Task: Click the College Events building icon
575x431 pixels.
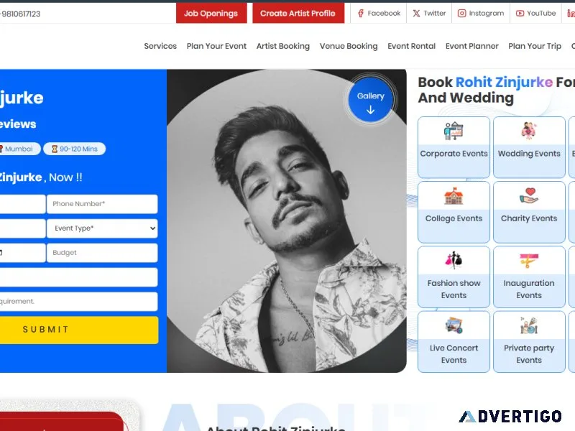Action: [454, 195]
